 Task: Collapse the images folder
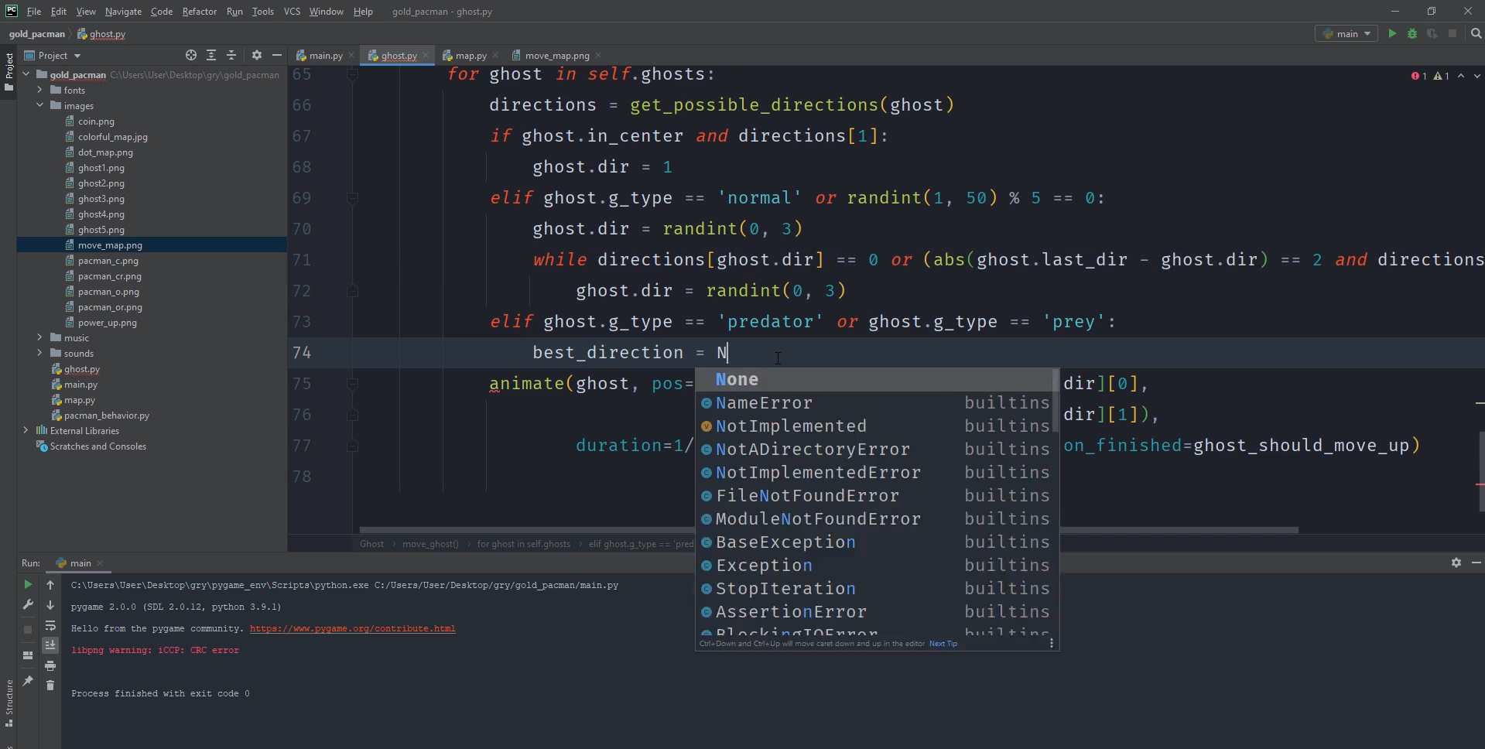tap(39, 105)
